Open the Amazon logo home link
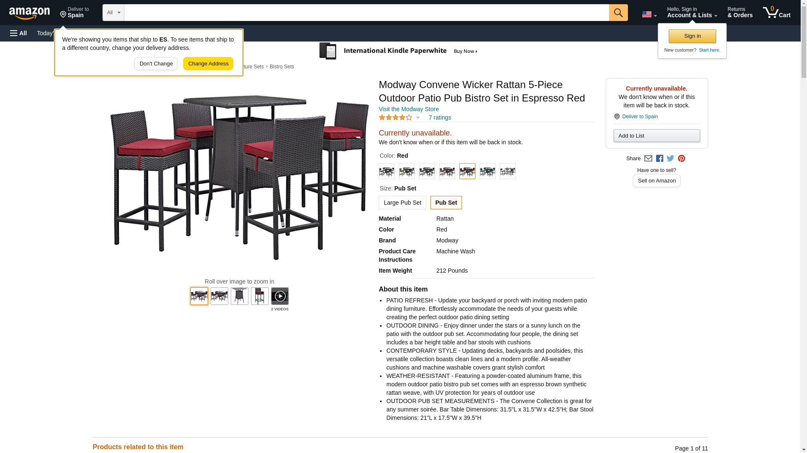Image resolution: width=807 pixels, height=453 pixels. point(29,13)
